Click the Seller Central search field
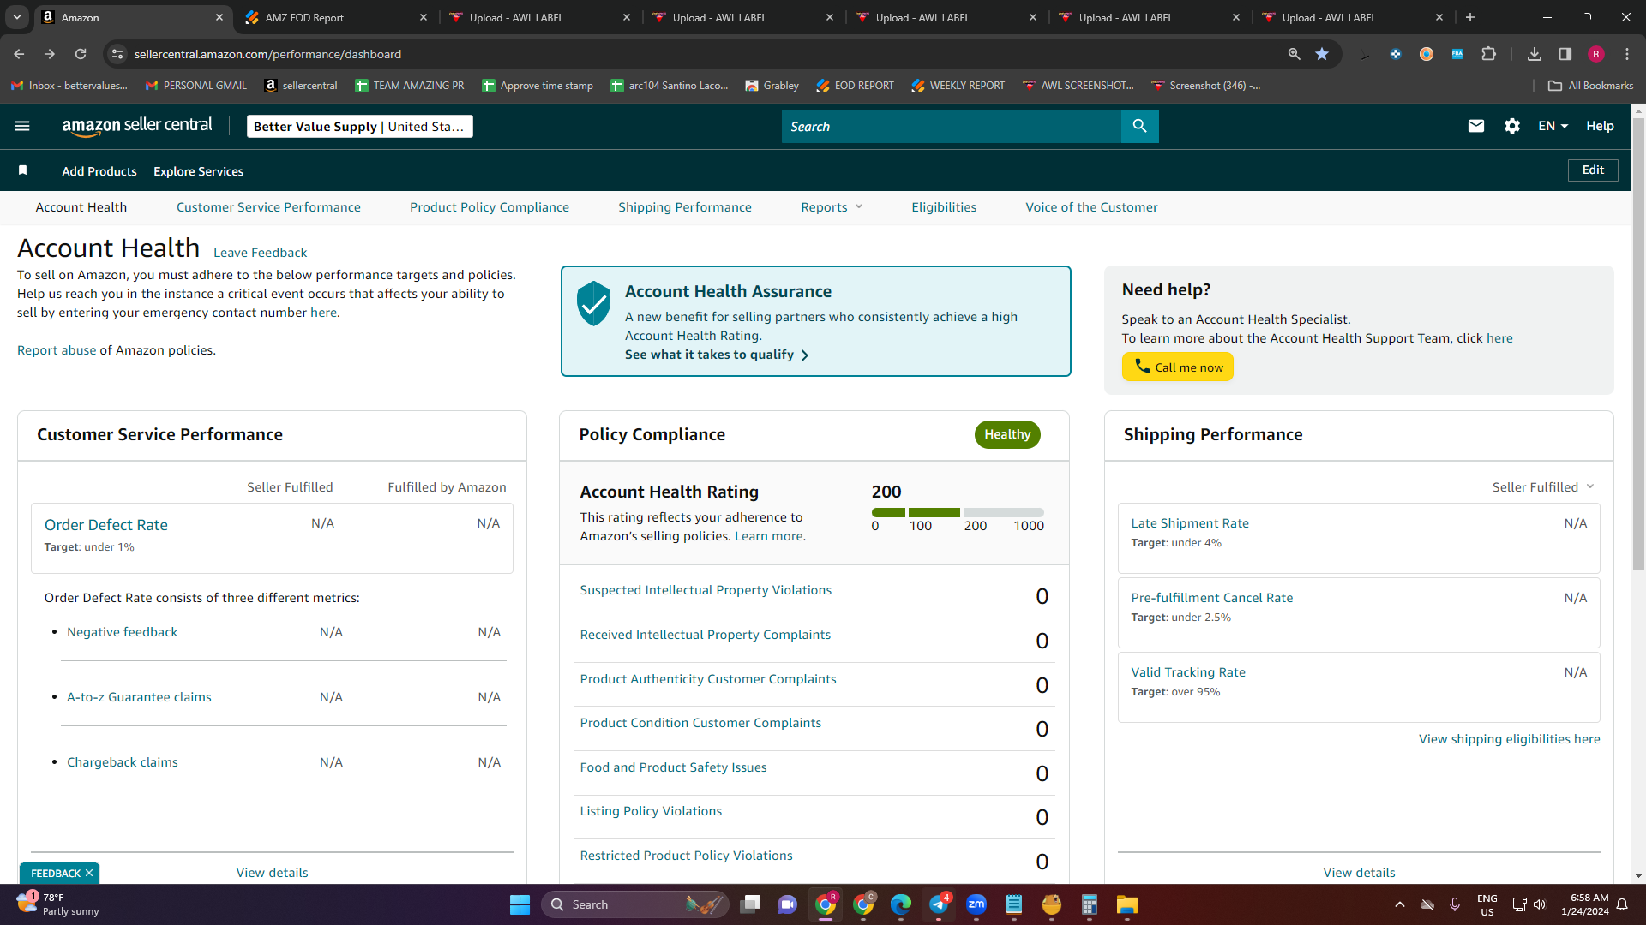 click(951, 126)
